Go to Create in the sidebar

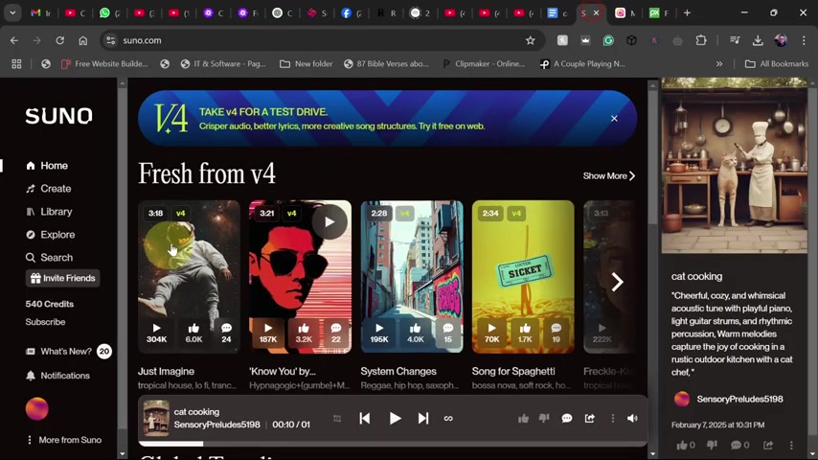point(49,189)
